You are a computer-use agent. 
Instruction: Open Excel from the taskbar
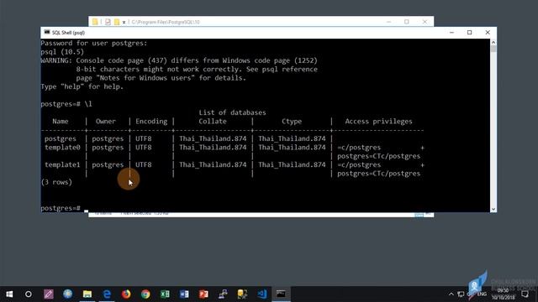(165, 294)
